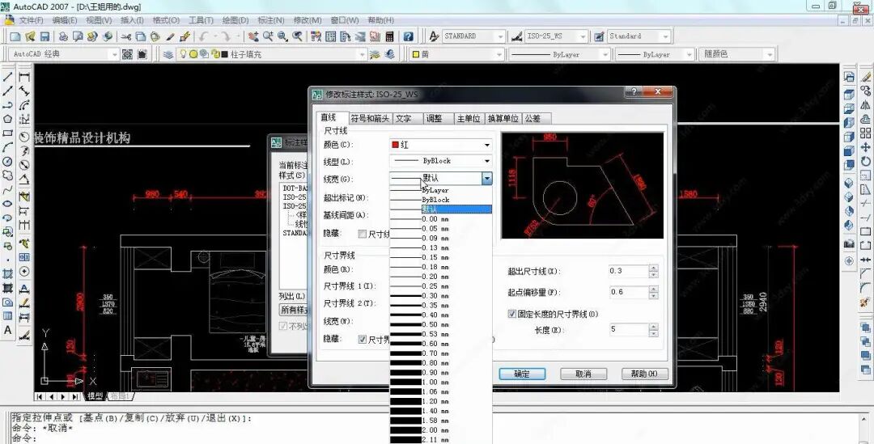The height and width of the screenshot is (444, 874).
Task: Choose 0.30 mm lineweight option
Action: 441,296
